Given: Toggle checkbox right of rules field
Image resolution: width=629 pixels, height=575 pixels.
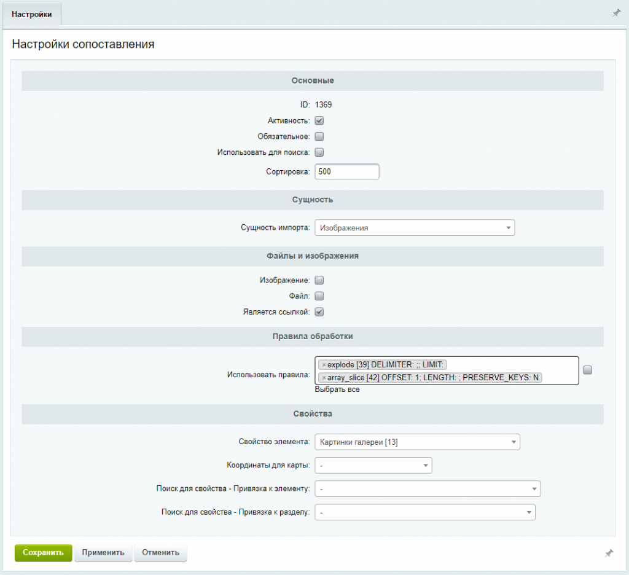Looking at the screenshot, I should (588, 370).
